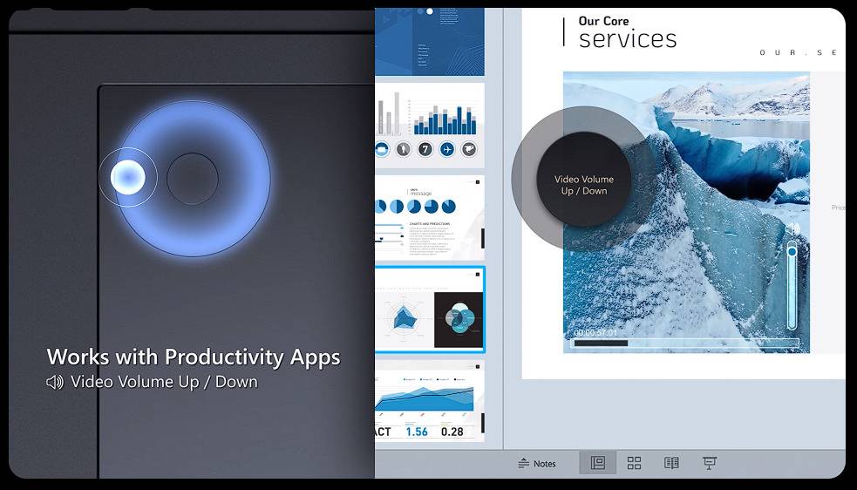857x490 pixels.
Task: Switch to Normal view
Action: (x=598, y=463)
